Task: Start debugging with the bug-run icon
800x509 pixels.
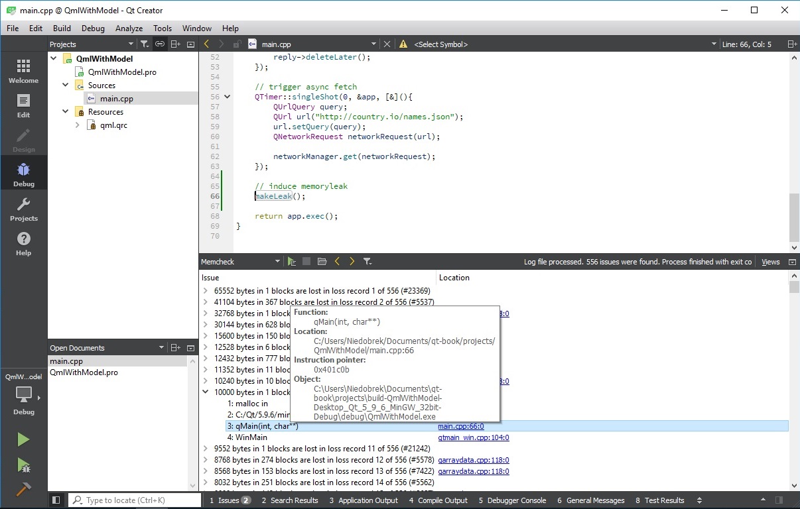Action: tap(23, 465)
